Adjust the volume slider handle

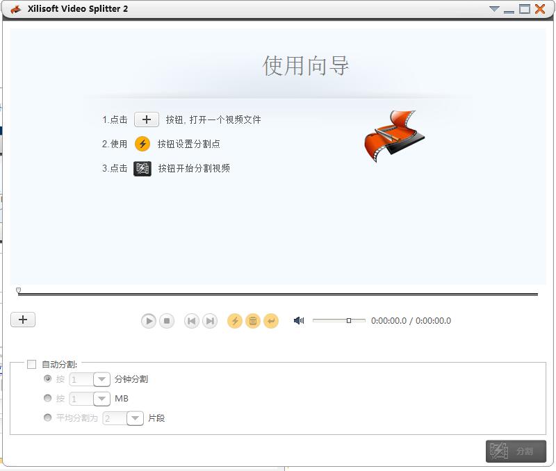pyautogui.click(x=350, y=320)
